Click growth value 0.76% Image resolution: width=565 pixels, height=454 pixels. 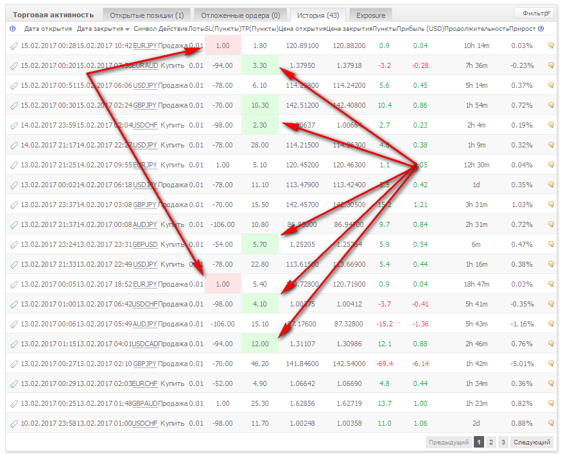(x=522, y=344)
